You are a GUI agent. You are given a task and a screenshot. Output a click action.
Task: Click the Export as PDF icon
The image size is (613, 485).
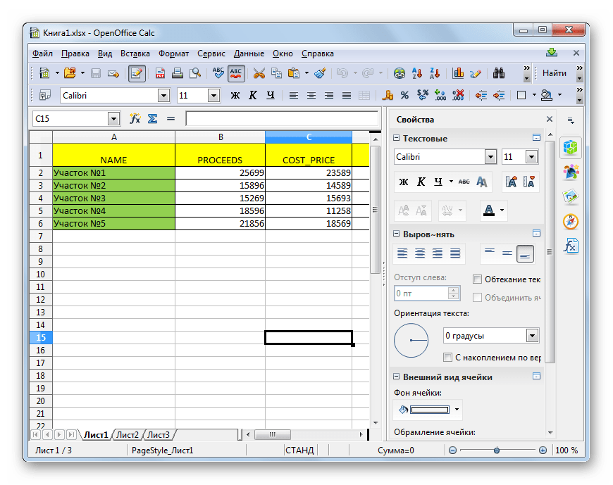tap(160, 73)
